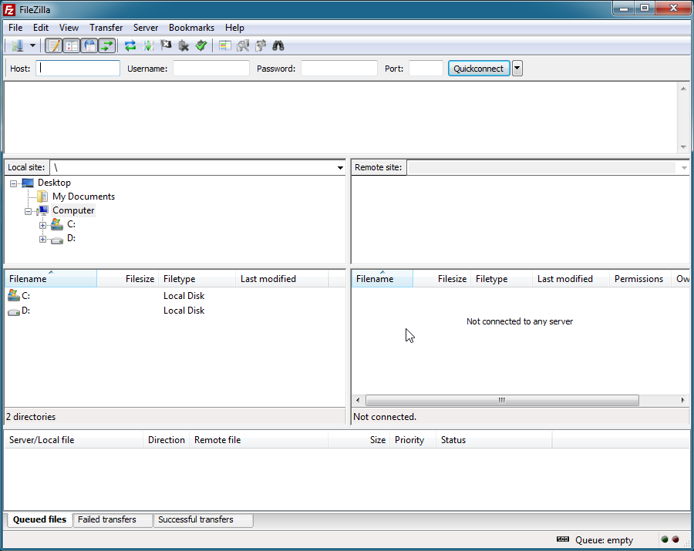Sort local files by Filetype column
Screen dimensions: 694x551
[197, 279]
